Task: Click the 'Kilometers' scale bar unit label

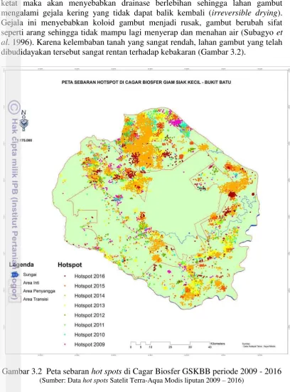Action: [217, 344]
